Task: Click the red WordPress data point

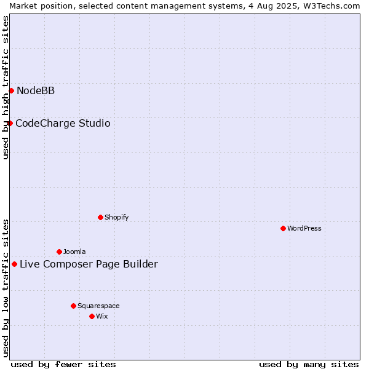Action: (283, 229)
